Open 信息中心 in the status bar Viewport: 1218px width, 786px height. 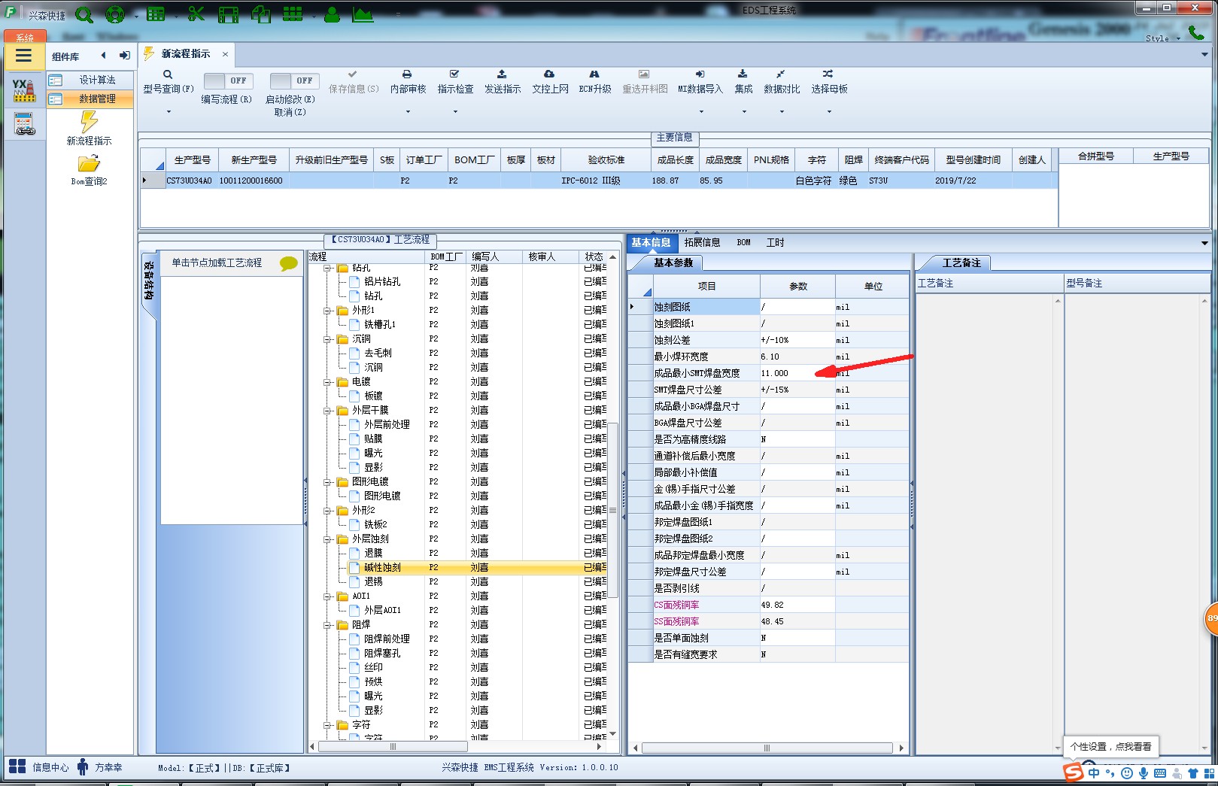(x=38, y=767)
